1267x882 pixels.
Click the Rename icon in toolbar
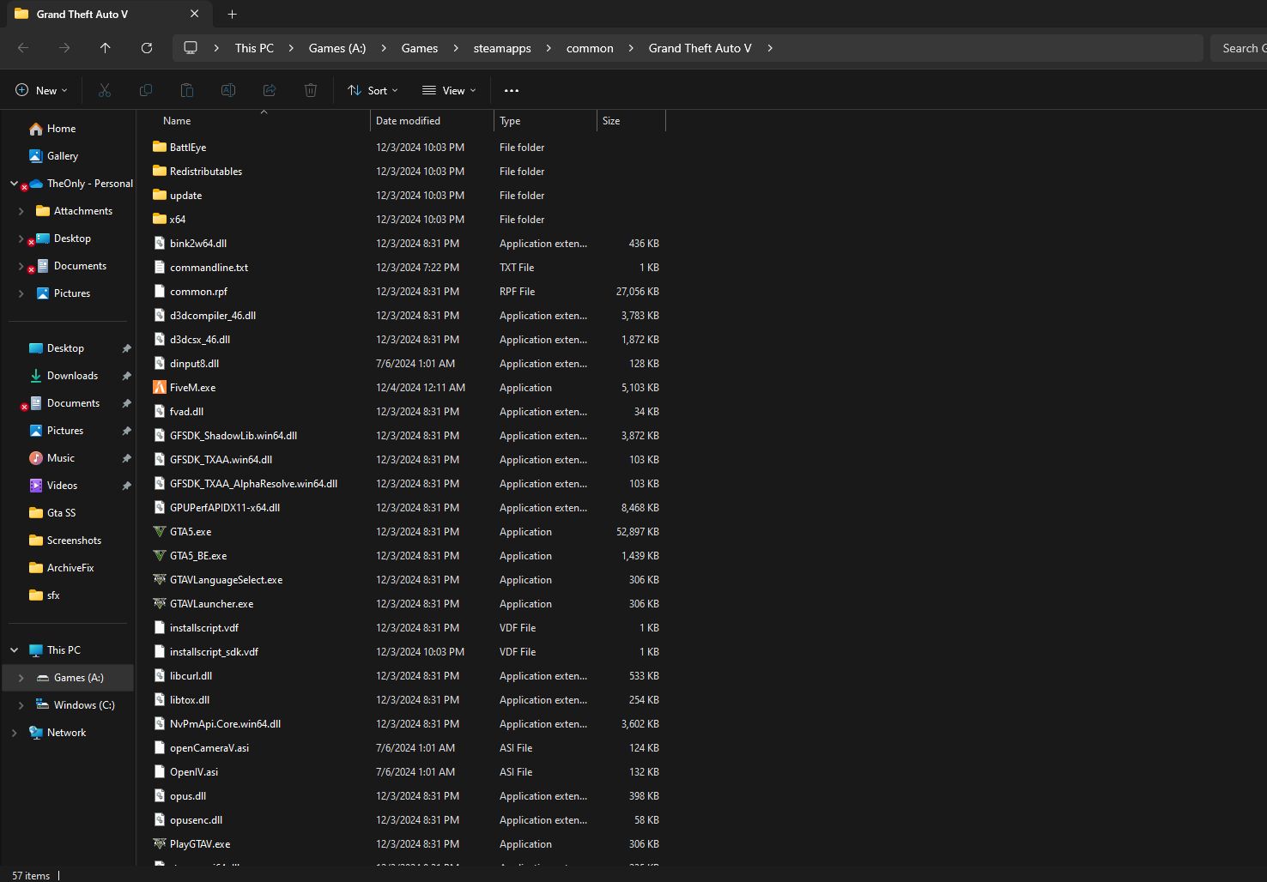pyautogui.click(x=228, y=90)
